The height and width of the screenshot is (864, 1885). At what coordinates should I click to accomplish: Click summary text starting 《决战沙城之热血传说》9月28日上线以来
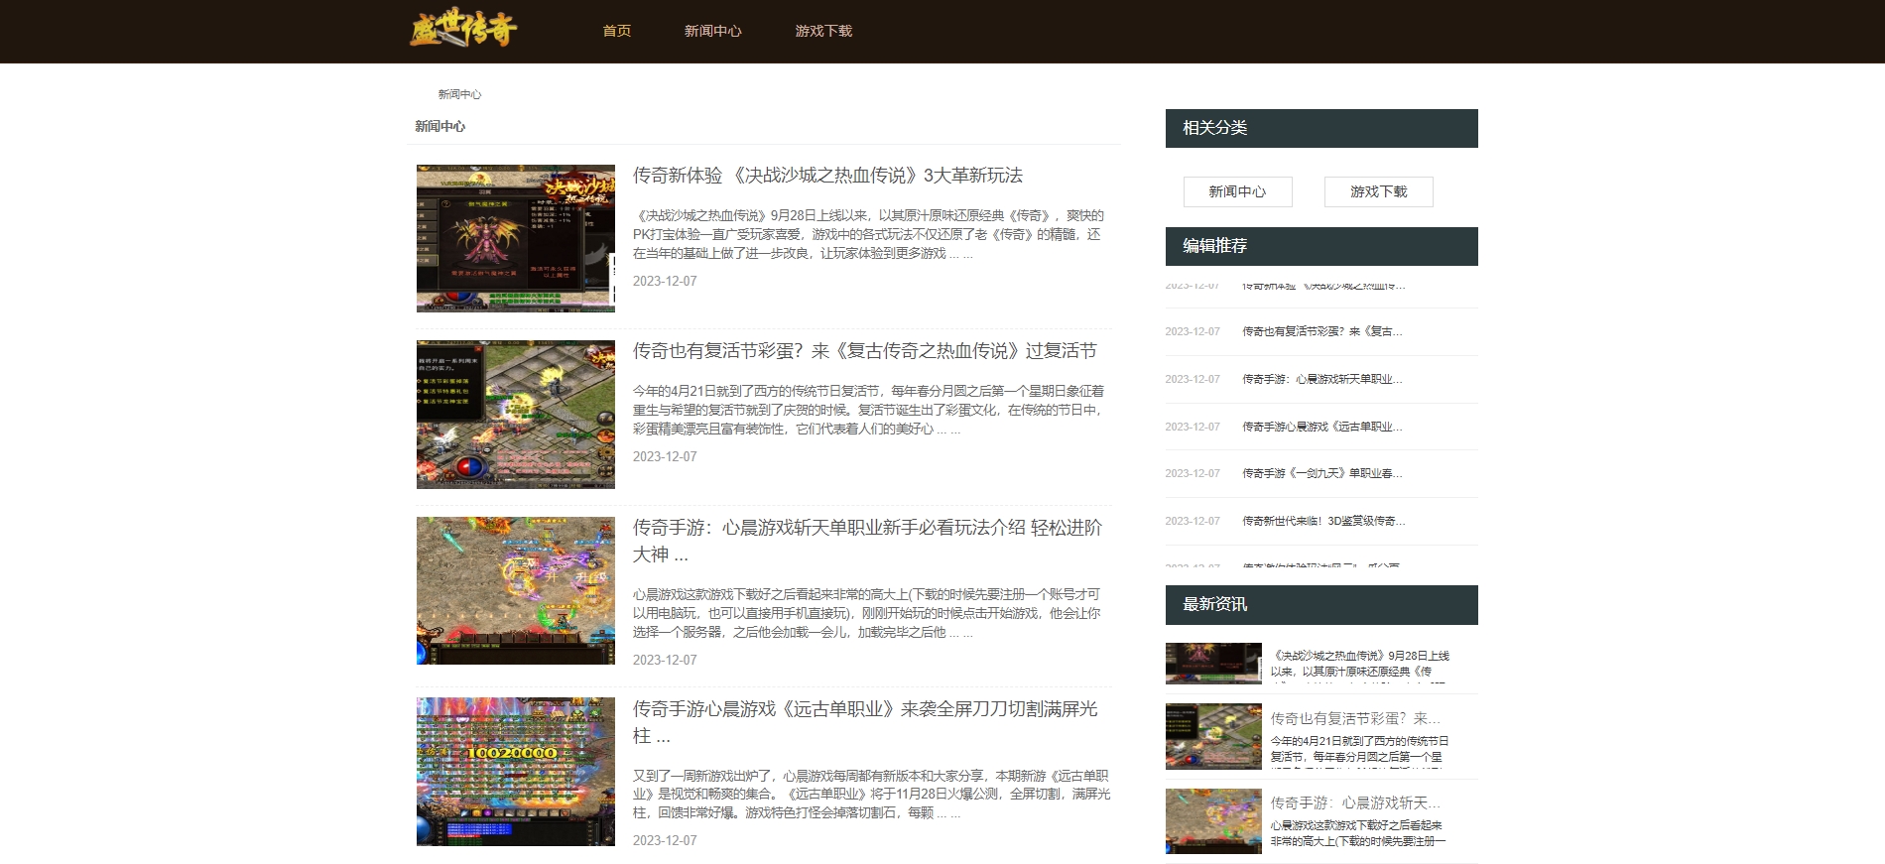point(868,234)
